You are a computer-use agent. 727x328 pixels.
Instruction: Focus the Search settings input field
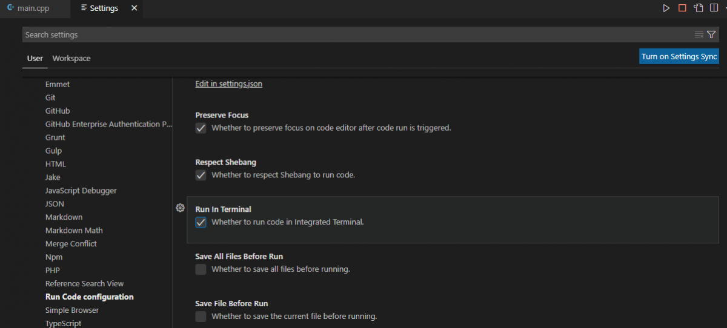[x=357, y=34]
